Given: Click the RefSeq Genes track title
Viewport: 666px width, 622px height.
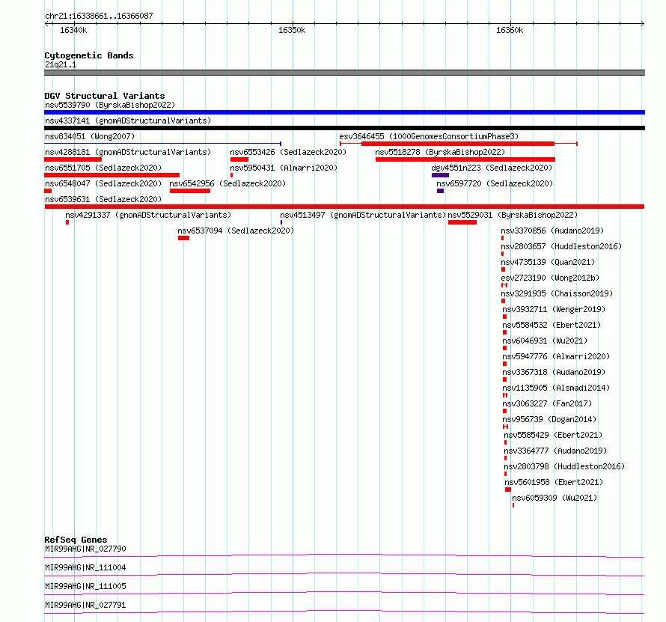Looking at the screenshot, I should coord(76,540).
